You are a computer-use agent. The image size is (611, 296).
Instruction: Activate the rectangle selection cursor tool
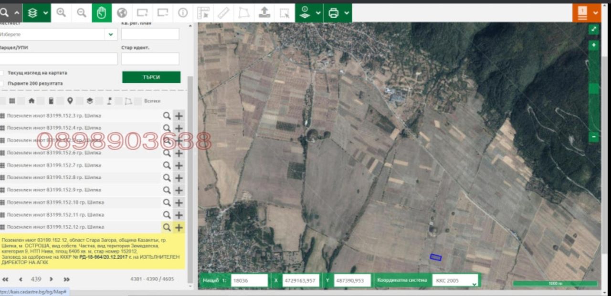pyautogui.click(x=284, y=13)
